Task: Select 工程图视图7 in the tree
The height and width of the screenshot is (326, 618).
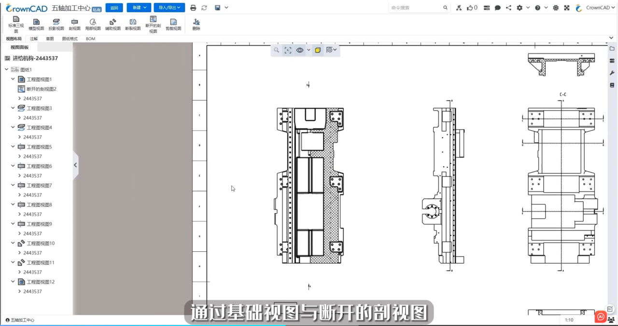Action: point(39,185)
